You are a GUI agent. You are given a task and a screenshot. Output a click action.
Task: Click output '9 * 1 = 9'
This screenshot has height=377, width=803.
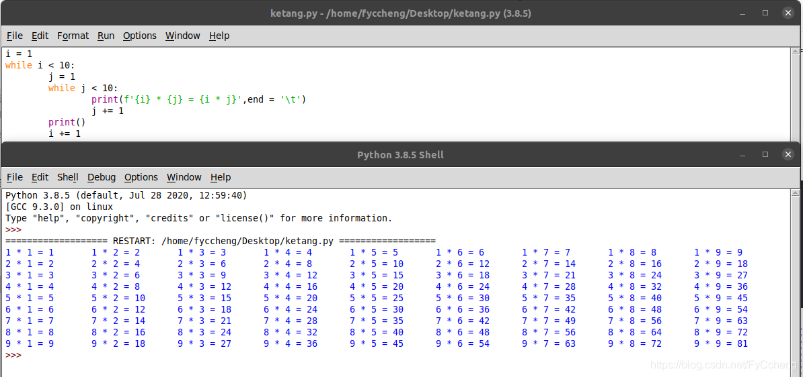(x=29, y=344)
